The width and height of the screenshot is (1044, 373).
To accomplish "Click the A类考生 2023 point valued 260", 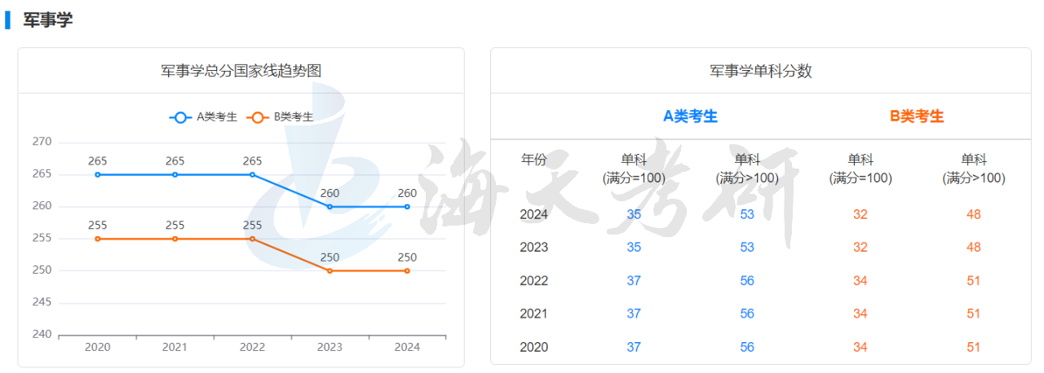I will 330,207.
